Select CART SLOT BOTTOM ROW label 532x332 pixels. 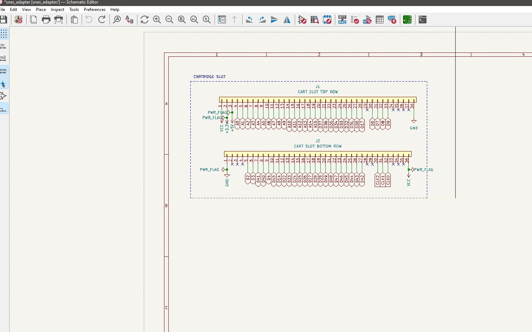[x=318, y=146]
